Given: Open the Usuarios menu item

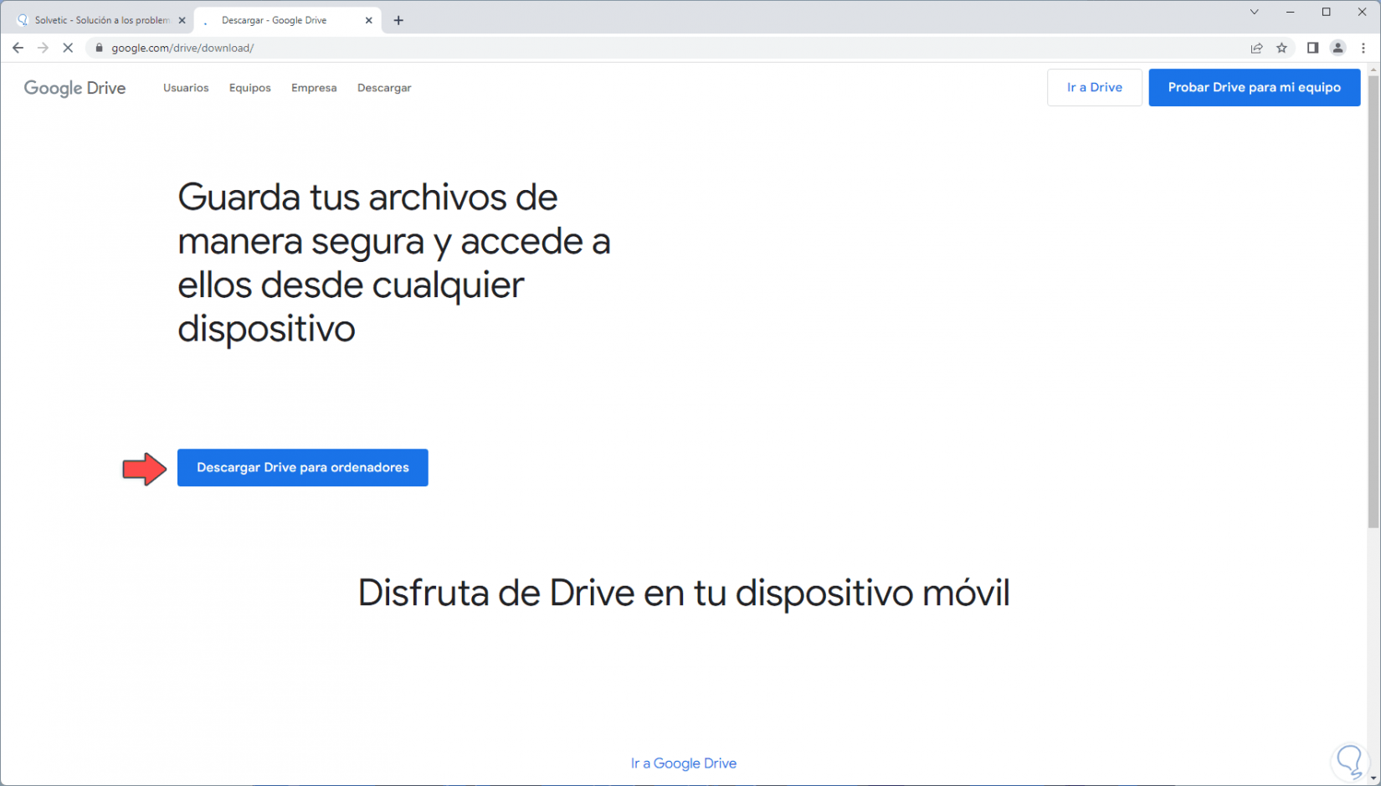Looking at the screenshot, I should 186,88.
